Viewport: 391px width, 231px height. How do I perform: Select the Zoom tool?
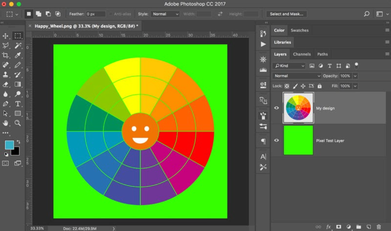pos(18,123)
